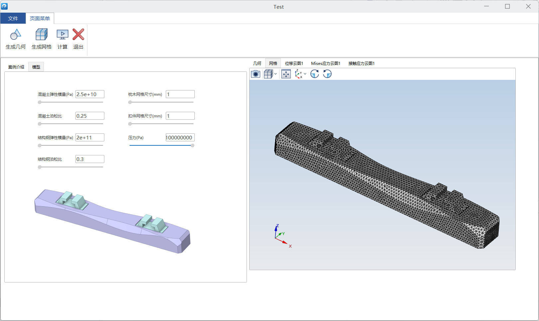Click the app logo in title bar
The width and height of the screenshot is (539, 321).
point(5,6)
